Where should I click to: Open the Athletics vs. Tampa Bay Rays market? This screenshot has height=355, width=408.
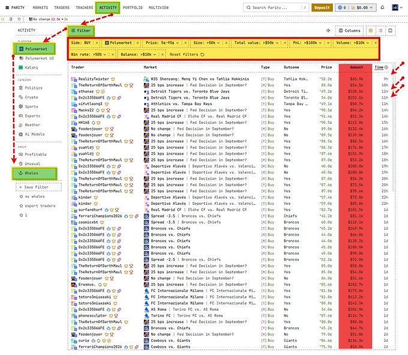coord(181,104)
